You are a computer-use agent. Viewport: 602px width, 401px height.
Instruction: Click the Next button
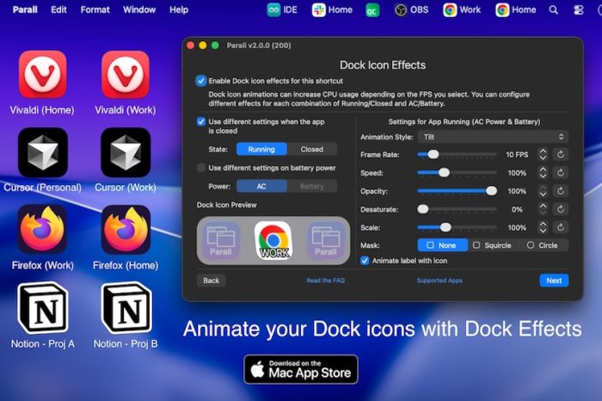[554, 281]
